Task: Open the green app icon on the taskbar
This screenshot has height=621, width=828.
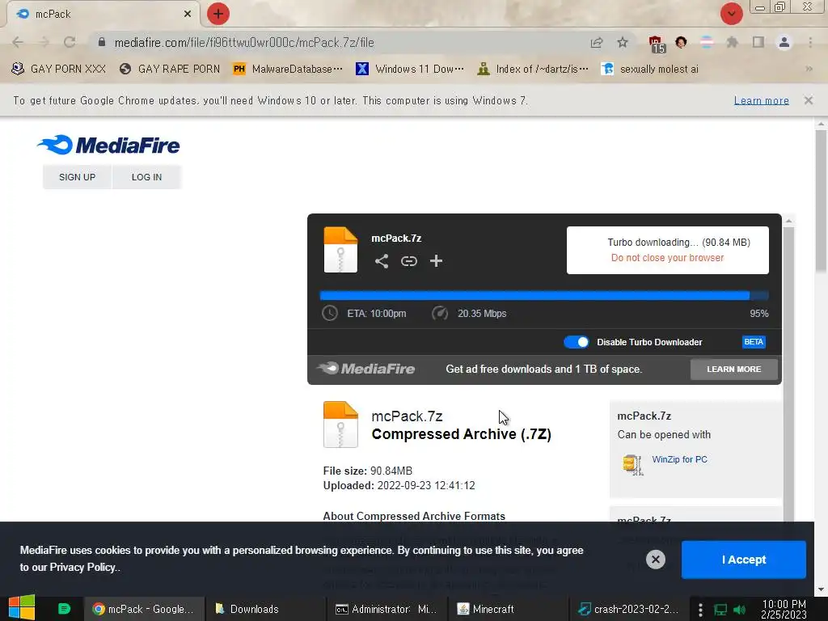Action: [x=64, y=609]
